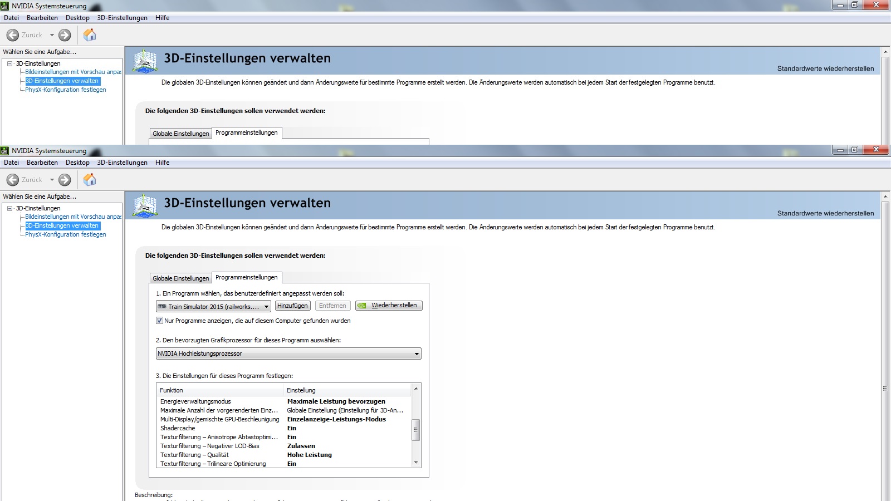Open the Train Simulator 2015 program dropdown
The width and height of the screenshot is (891, 501).
213,306
